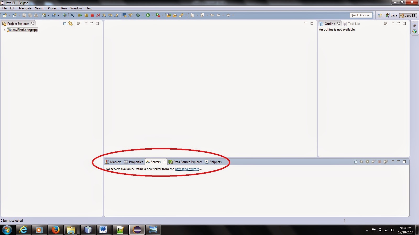This screenshot has width=419, height=235.
Task: Click inside the Quick Access search field
Action: tap(361, 15)
